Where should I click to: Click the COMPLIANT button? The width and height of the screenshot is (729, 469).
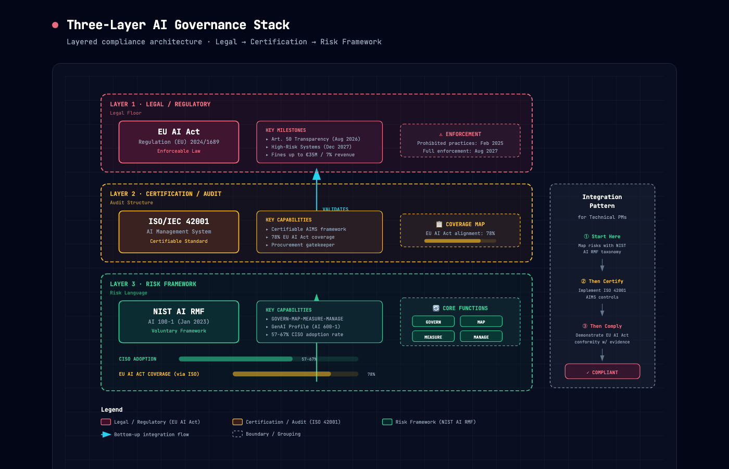coord(602,372)
